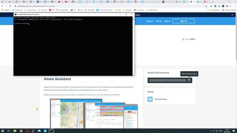Open Task View on the taskbar
Image resolution: width=237 pixels, height=133 pixels.
coord(9,131)
